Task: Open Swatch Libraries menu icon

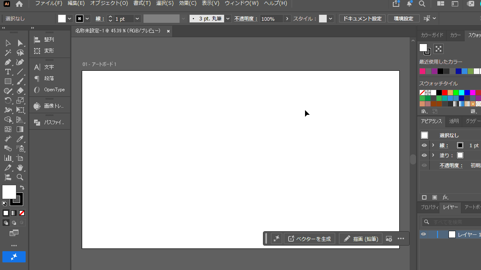Action: coord(423,111)
